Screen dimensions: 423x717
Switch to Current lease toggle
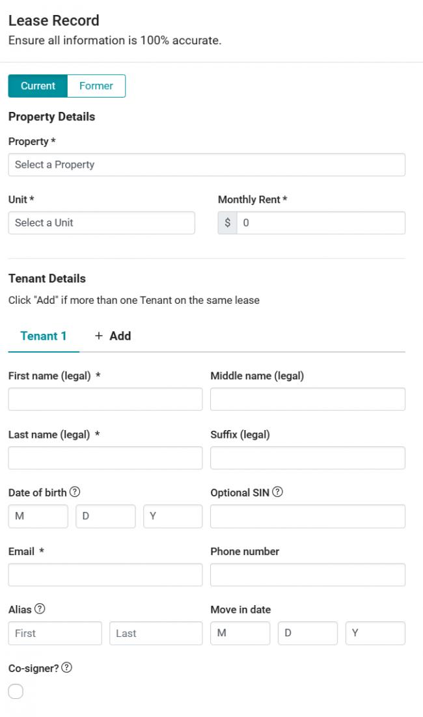pos(38,85)
